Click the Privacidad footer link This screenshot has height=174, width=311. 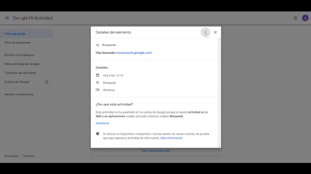(x=12, y=156)
